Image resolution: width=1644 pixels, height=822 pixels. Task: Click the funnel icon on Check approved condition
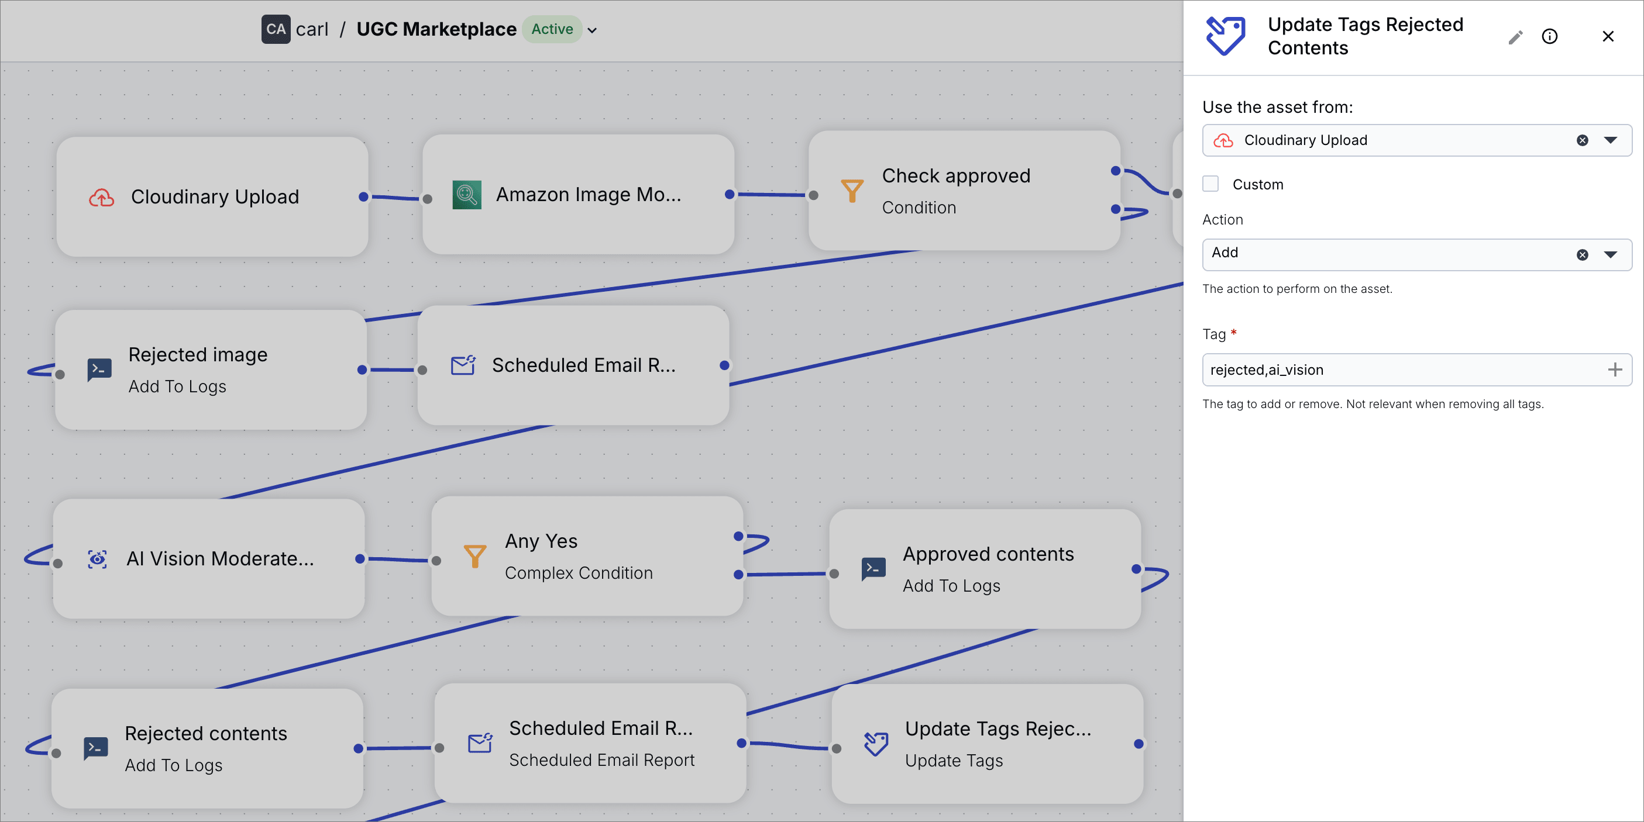[851, 189]
